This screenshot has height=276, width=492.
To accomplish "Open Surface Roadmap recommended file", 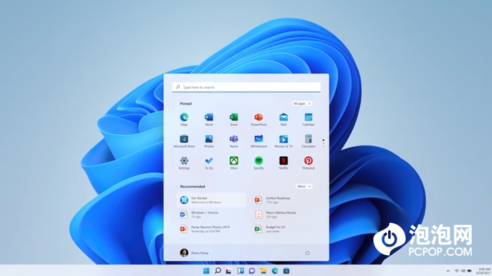I will [276, 200].
